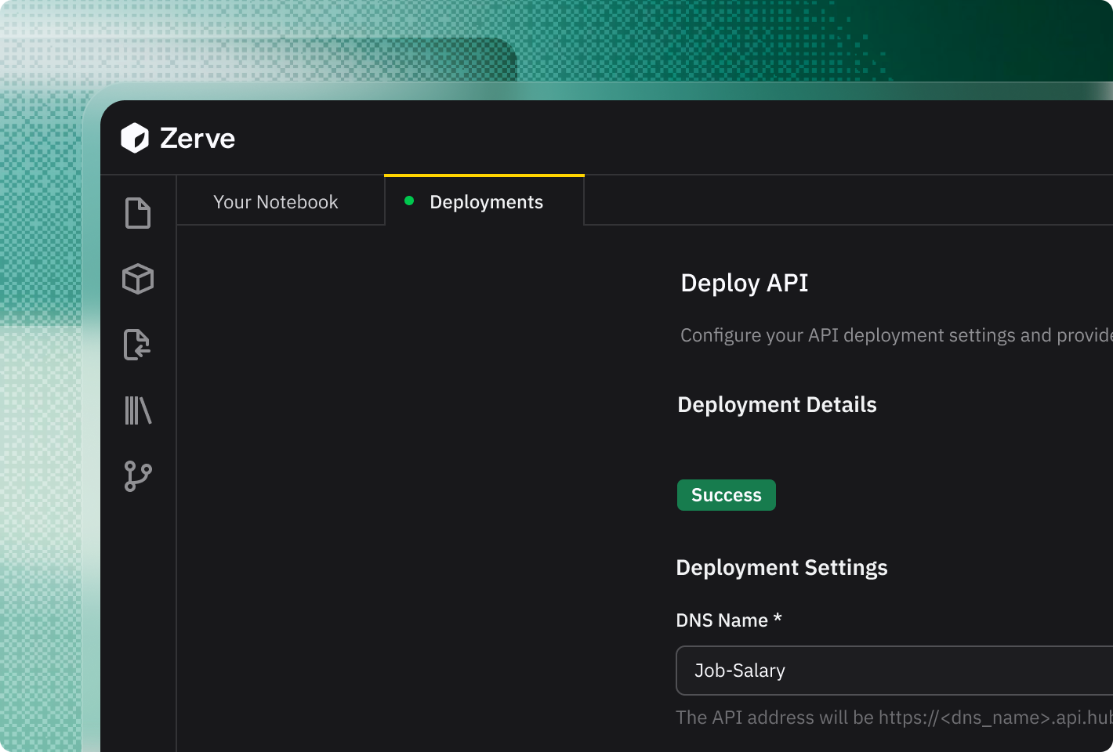This screenshot has height=752, width=1113.
Task: Click the Zerve hexagon logo icon
Action: coord(135,138)
